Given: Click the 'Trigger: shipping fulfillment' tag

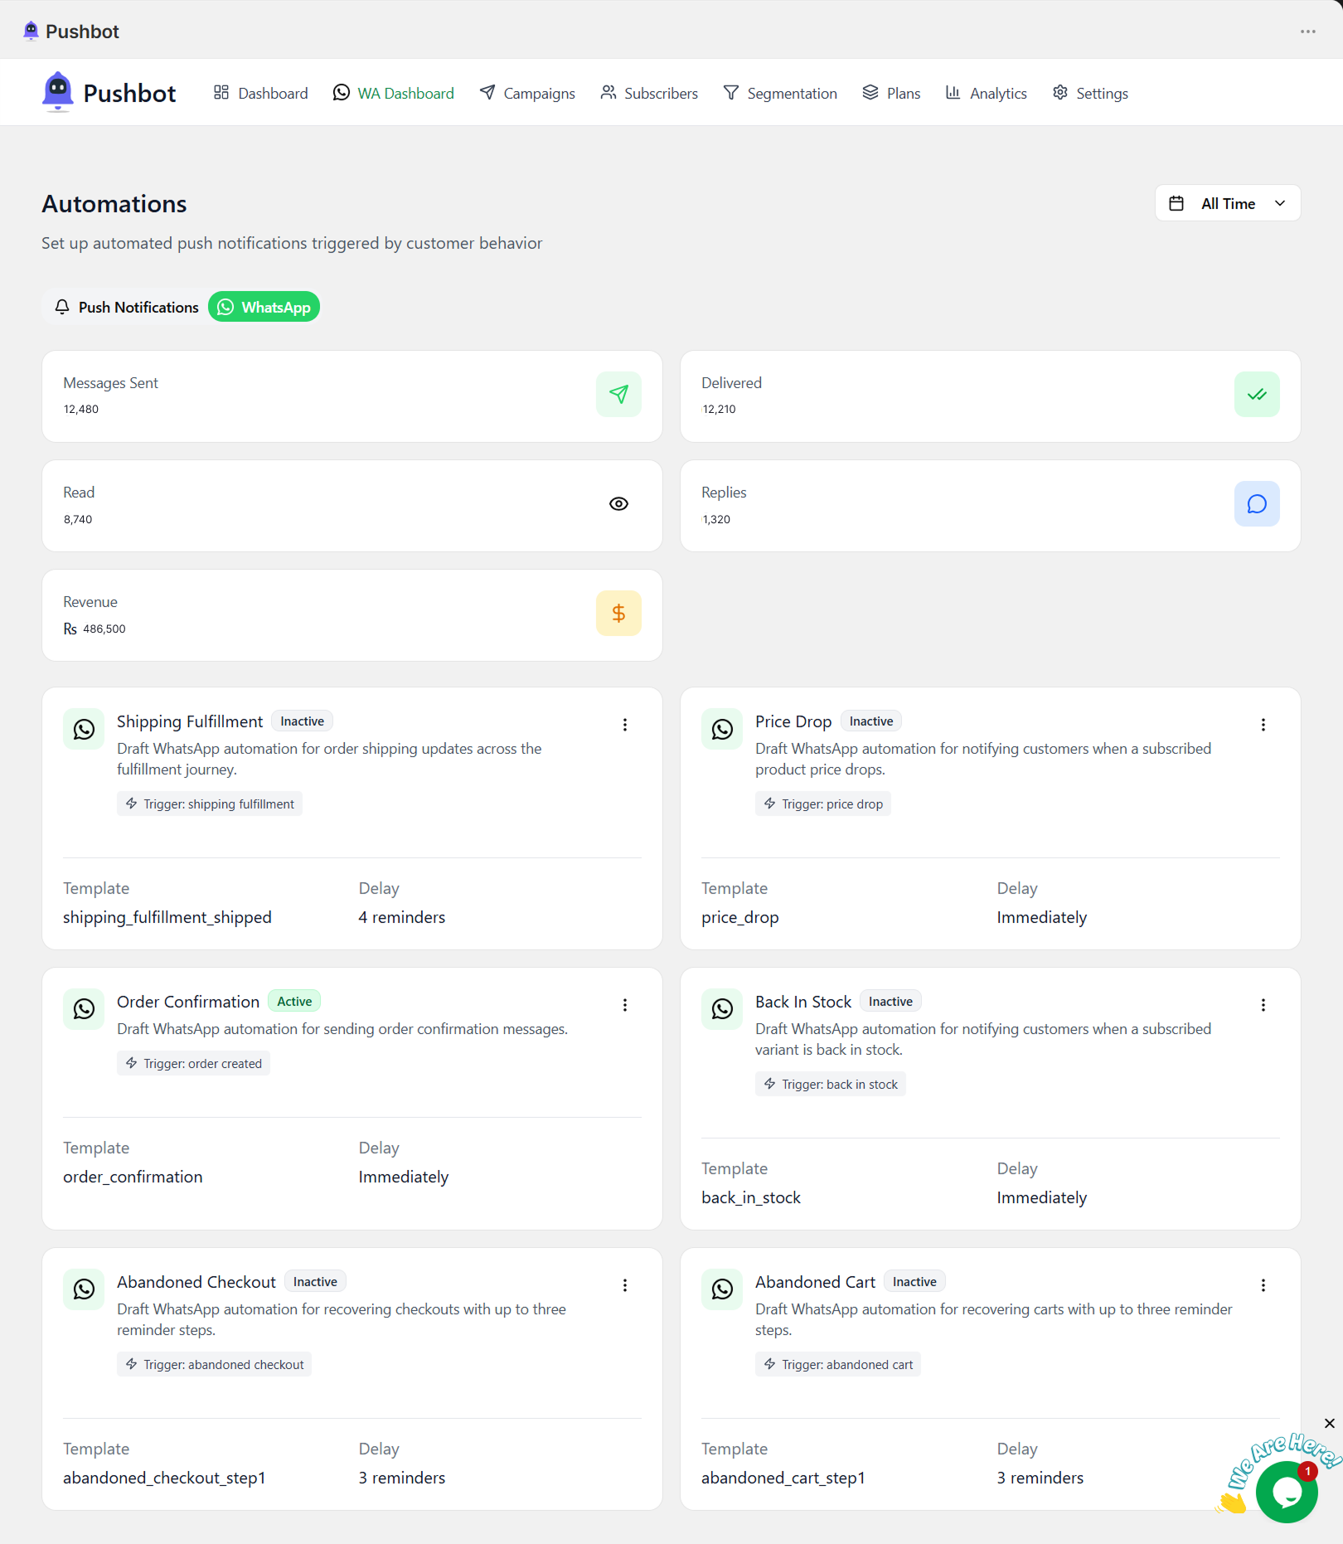Looking at the screenshot, I should (210, 804).
